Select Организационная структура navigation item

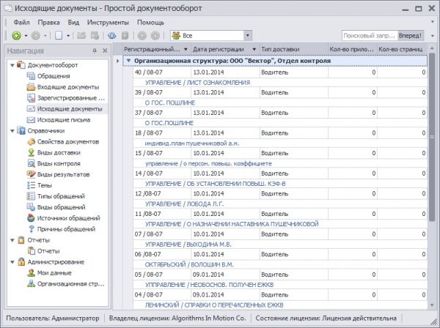click(x=71, y=283)
